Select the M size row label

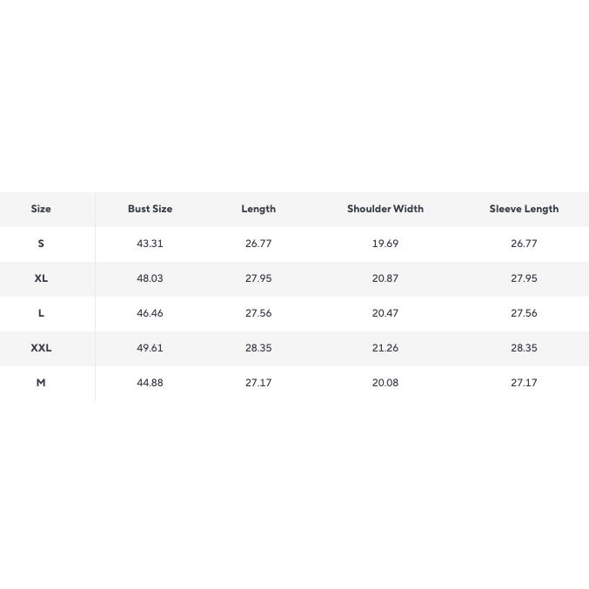tap(41, 383)
